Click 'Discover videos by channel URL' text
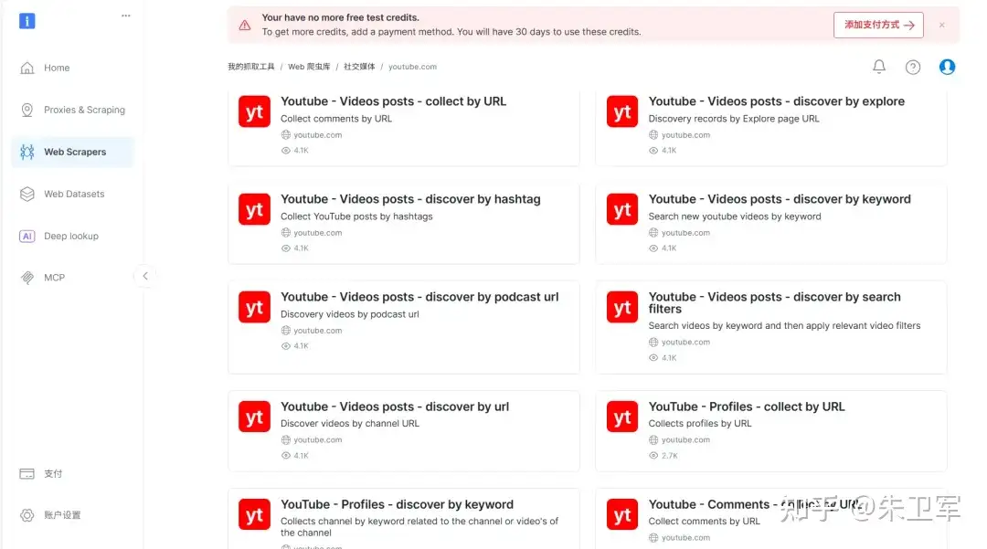 tap(349, 424)
